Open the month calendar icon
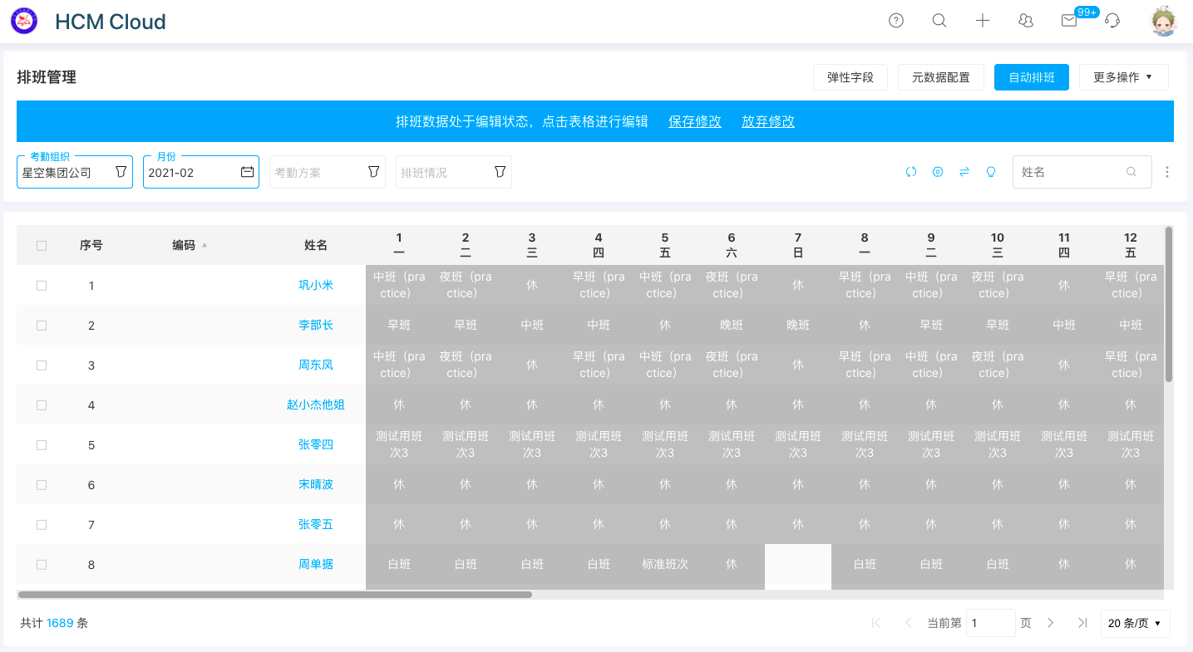Image resolution: width=1193 pixels, height=652 pixels. pyautogui.click(x=247, y=172)
